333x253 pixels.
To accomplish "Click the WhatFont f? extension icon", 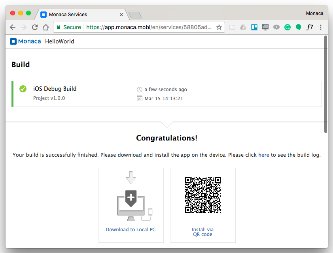I will [310, 27].
